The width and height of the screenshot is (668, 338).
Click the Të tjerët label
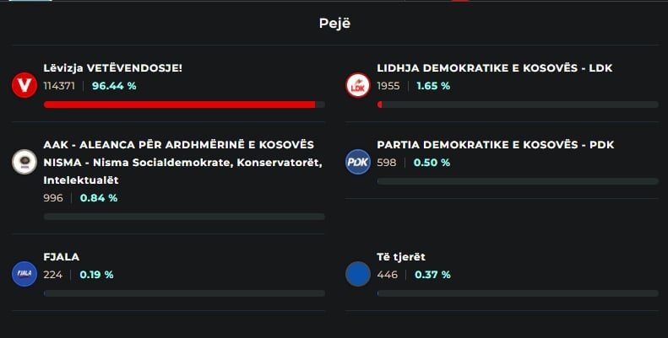pos(401,257)
